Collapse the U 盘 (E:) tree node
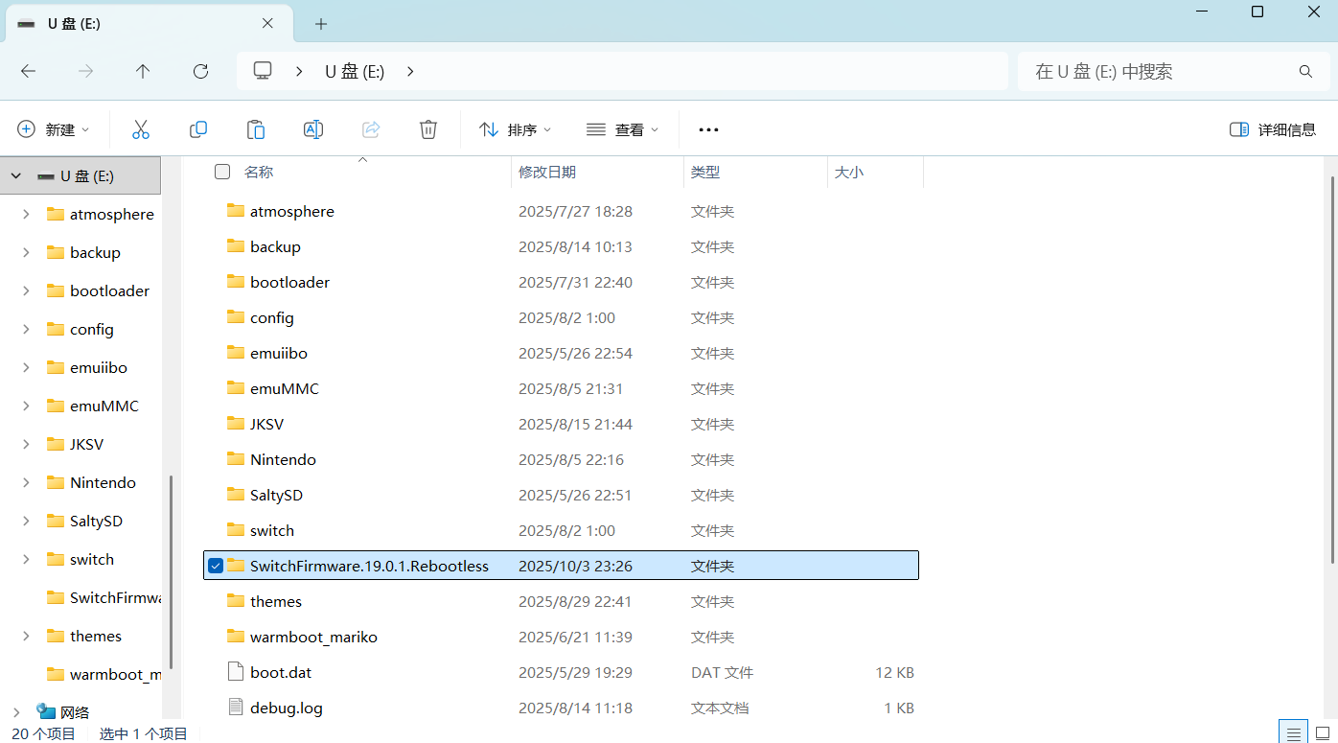The height and width of the screenshot is (743, 1338). point(16,176)
